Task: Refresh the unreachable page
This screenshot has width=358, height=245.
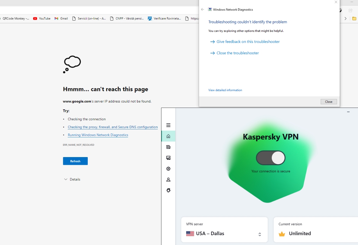Action: [x=75, y=161]
